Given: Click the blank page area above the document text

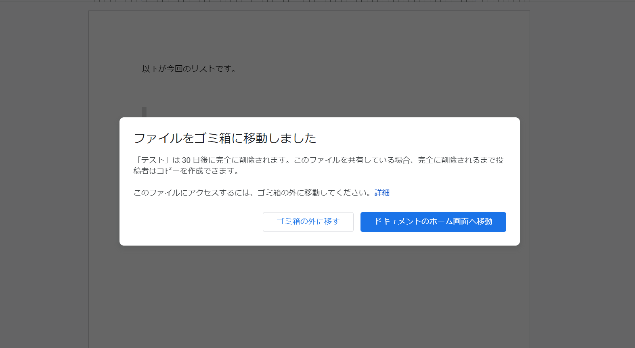Looking at the screenshot, I should click(309, 36).
